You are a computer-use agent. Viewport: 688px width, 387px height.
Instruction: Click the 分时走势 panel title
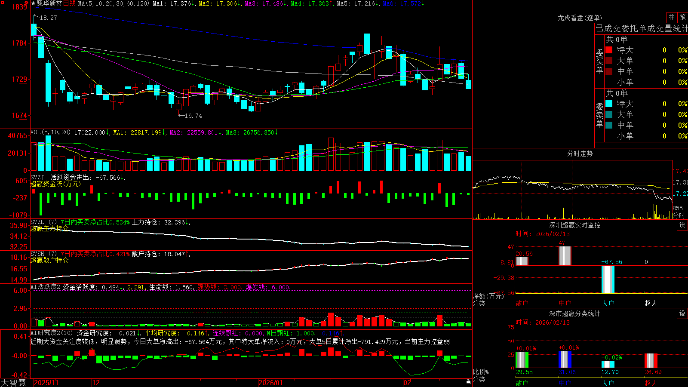point(580,154)
